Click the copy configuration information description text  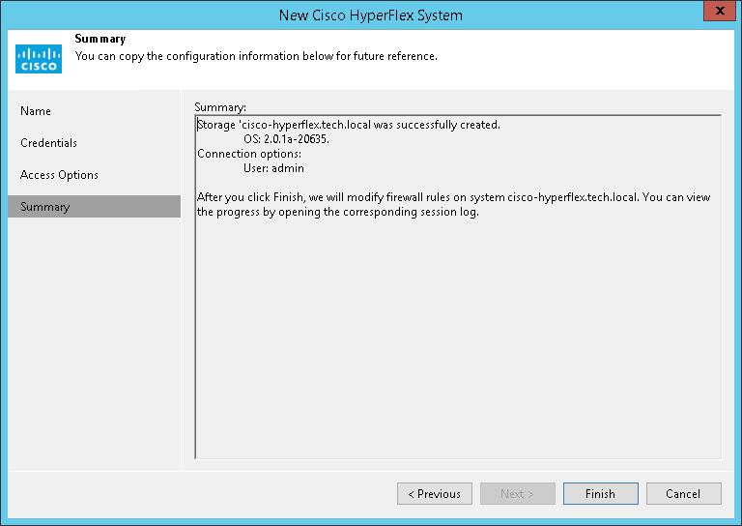tap(256, 56)
